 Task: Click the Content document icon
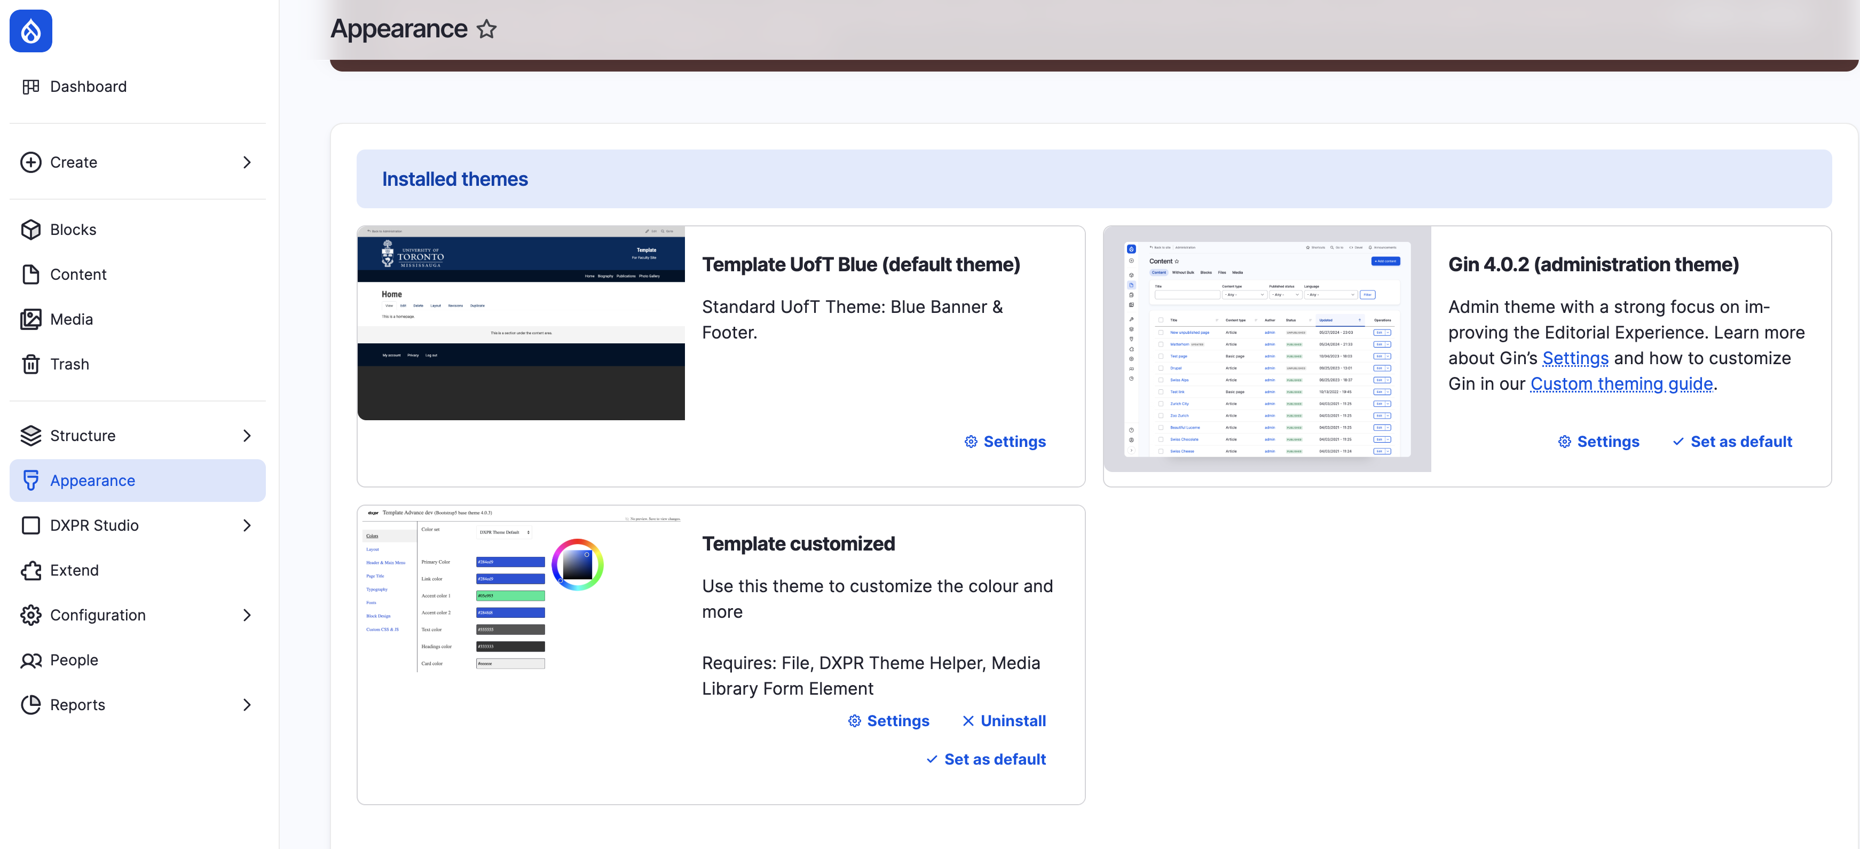tap(31, 274)
